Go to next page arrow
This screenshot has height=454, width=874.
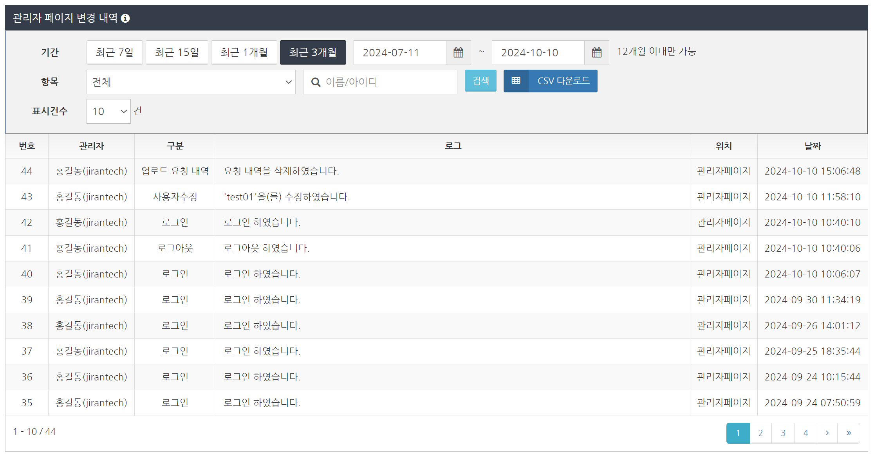click(827, 433)
